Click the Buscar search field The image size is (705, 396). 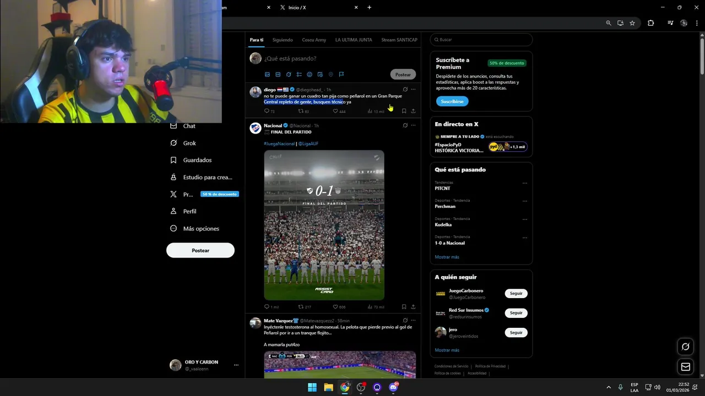(481, 40)
